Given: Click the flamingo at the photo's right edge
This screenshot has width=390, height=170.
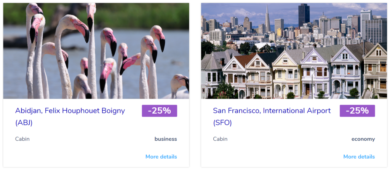Looking at the screenshot, I should click(x=180, y=86).
